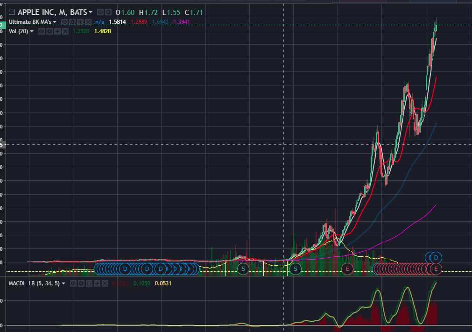
Task: Click the green 1.232B volume value
Action: [81, 31]
